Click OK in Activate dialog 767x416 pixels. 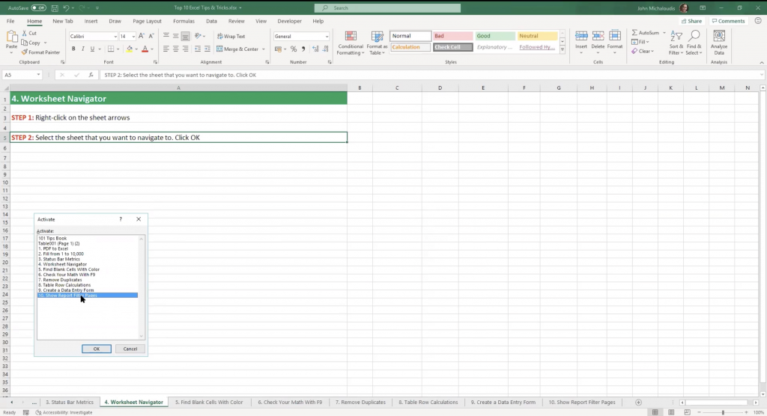click(97, 349)
